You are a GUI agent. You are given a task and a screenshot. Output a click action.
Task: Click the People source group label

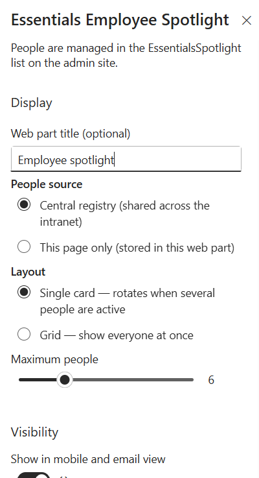47,184
